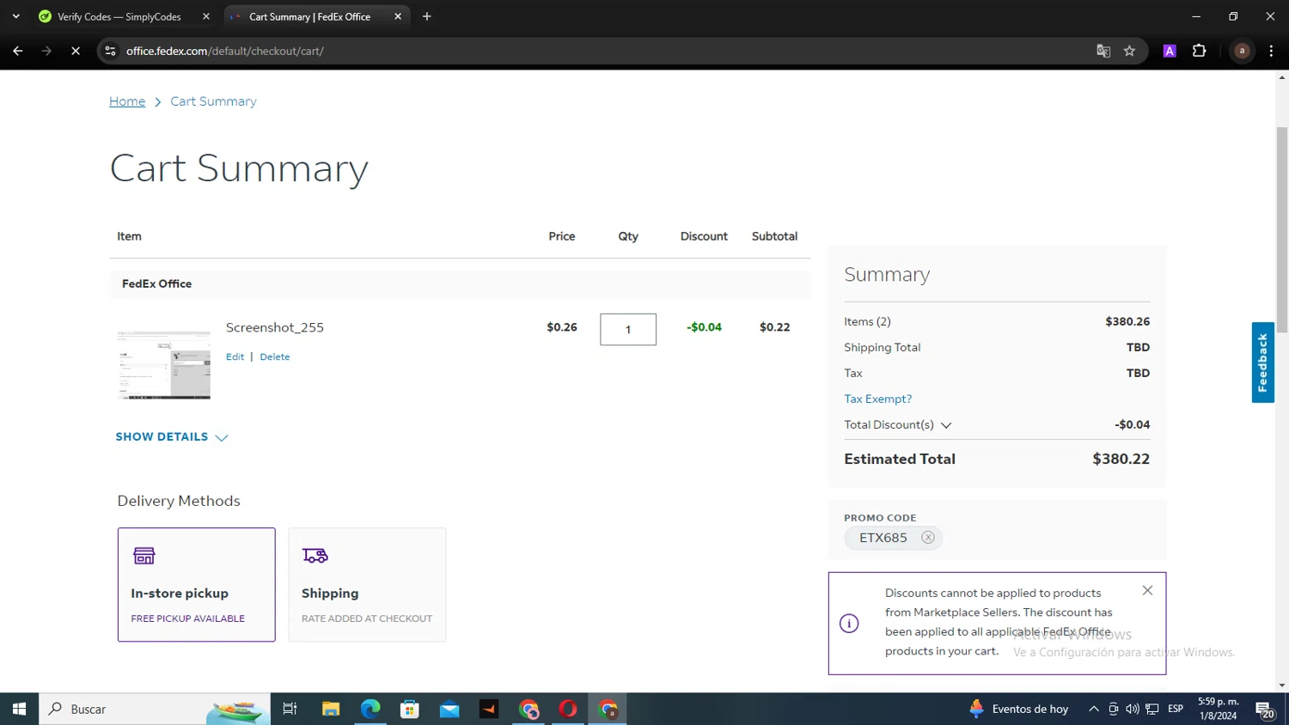Click the $0.22 subtotal value
The height and width of the screenshot is (725, 1289).
click(x=774, y=327)
